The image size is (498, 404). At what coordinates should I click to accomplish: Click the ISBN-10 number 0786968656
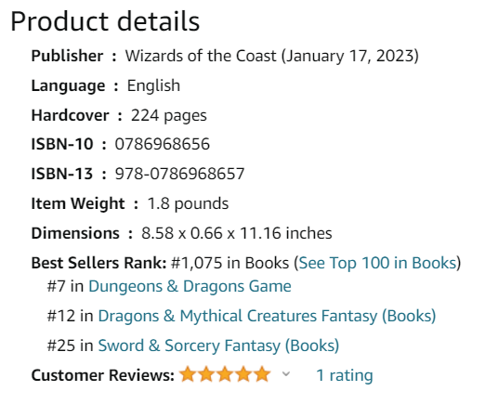pyautogui.click(x=162, y=144)
